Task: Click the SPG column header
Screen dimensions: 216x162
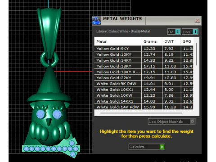Action: (187, 41)
